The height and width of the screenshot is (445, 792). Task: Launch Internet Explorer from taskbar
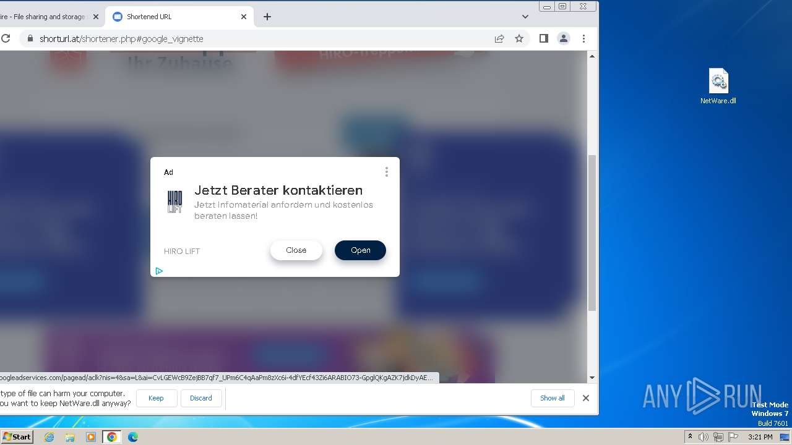pos(49,437)
